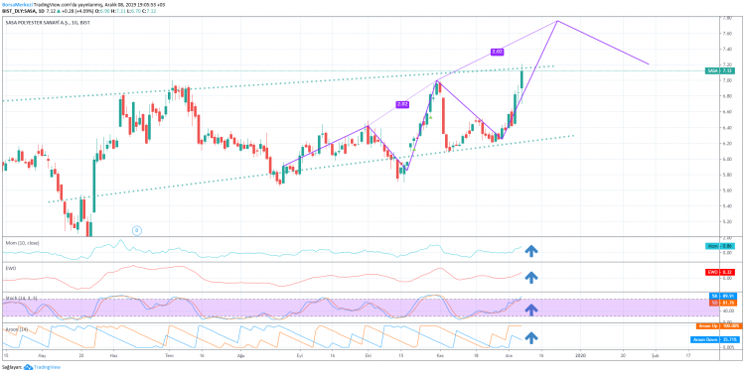This screenshot has height=374, width=745.
Task: Click the SASA 7.12 price label on the price axis
Action: pyautogui.click(x=720, y=70)
